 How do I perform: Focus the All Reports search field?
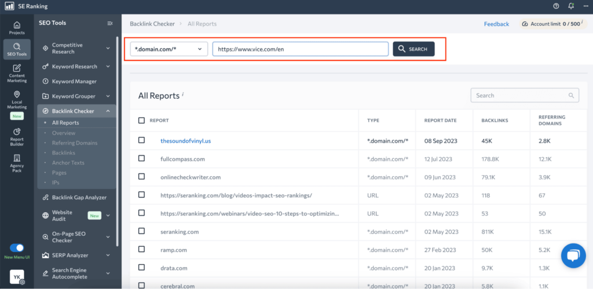coord(525,95)
